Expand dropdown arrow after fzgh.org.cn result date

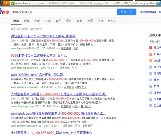click(x=56, y=68)
